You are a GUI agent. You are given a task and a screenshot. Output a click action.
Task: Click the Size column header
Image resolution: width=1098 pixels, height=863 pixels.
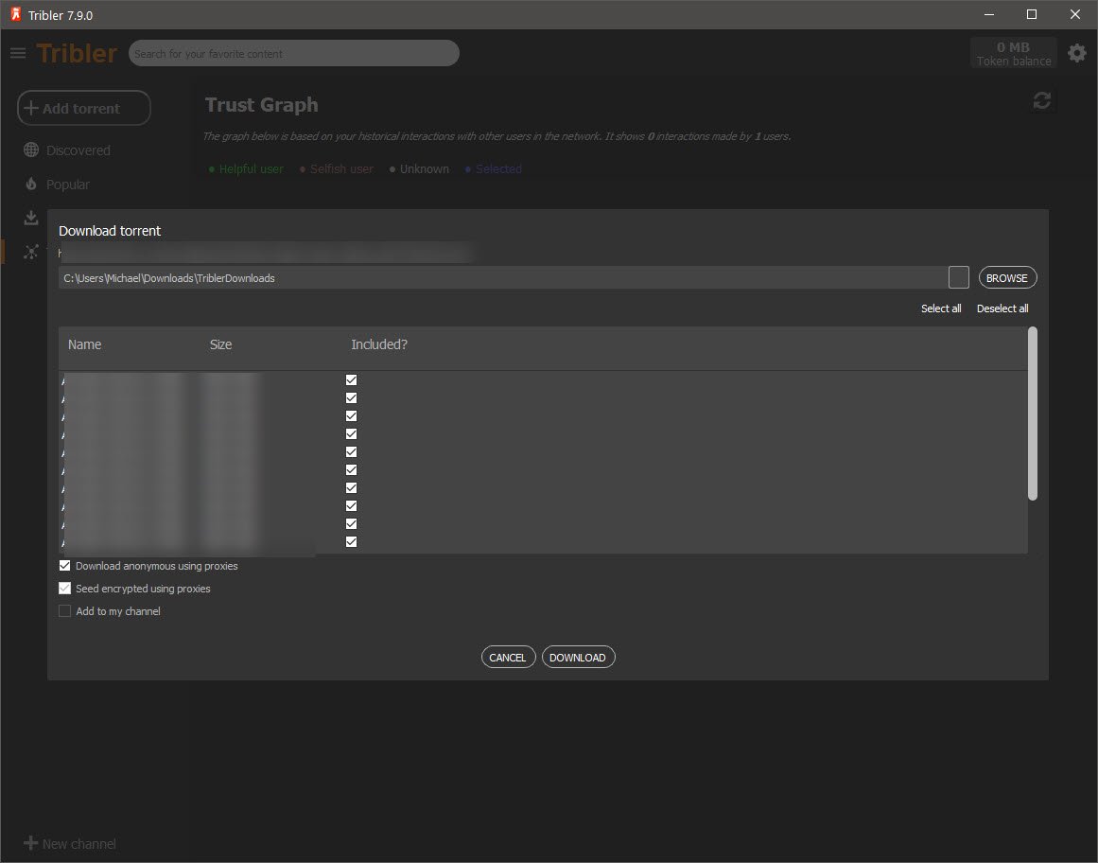220,344
